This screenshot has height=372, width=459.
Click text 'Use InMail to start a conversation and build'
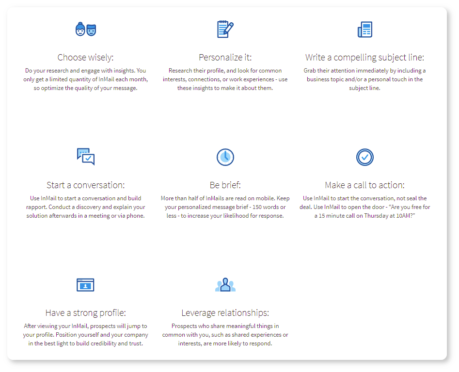tap(85, 198)
